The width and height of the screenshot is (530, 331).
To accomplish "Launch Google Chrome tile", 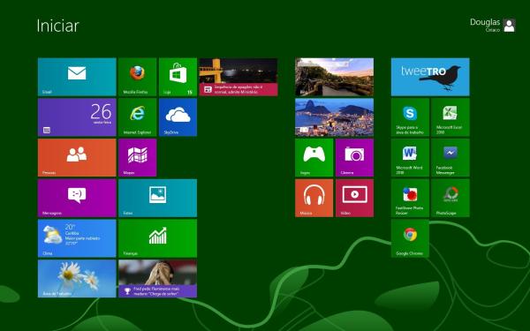I will 410,238.
